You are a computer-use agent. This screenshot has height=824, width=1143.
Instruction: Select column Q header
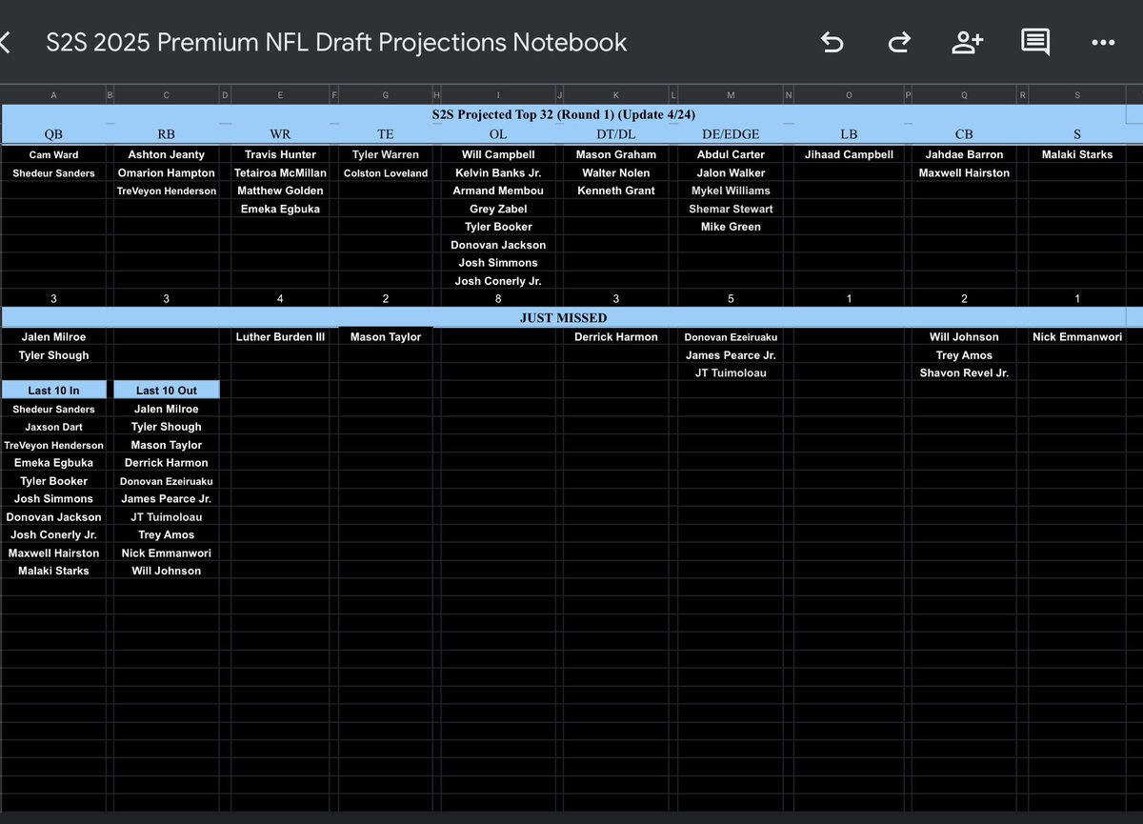(964, 94)
